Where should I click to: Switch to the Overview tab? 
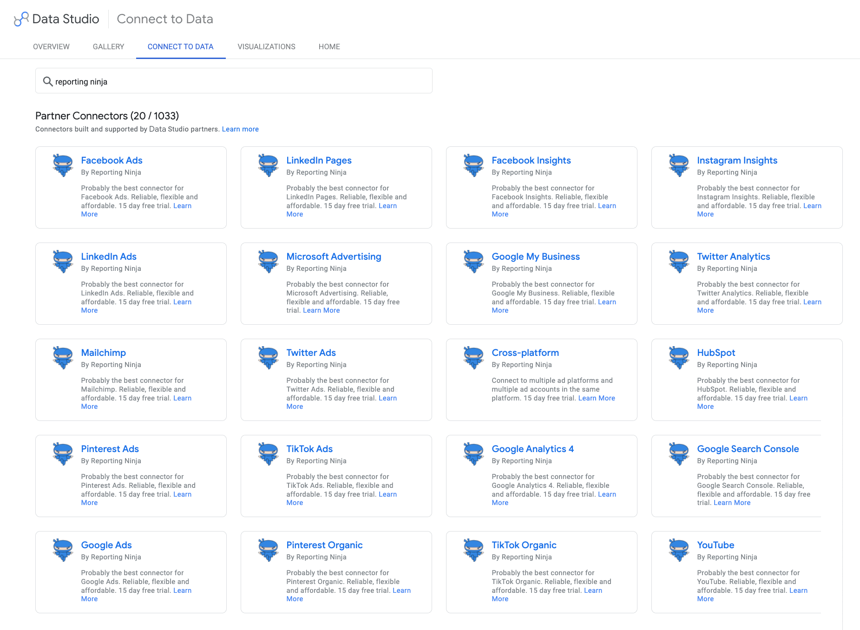(51, 46)
